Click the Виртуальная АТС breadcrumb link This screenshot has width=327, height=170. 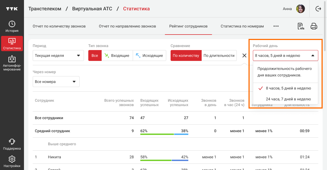(x=92, y=9)
